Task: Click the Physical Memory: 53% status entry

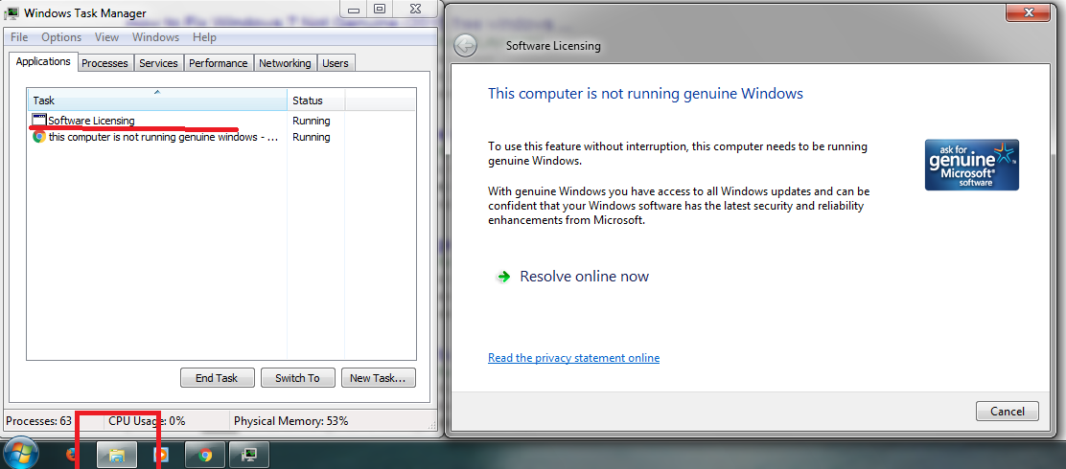Action: coord(291,421)
